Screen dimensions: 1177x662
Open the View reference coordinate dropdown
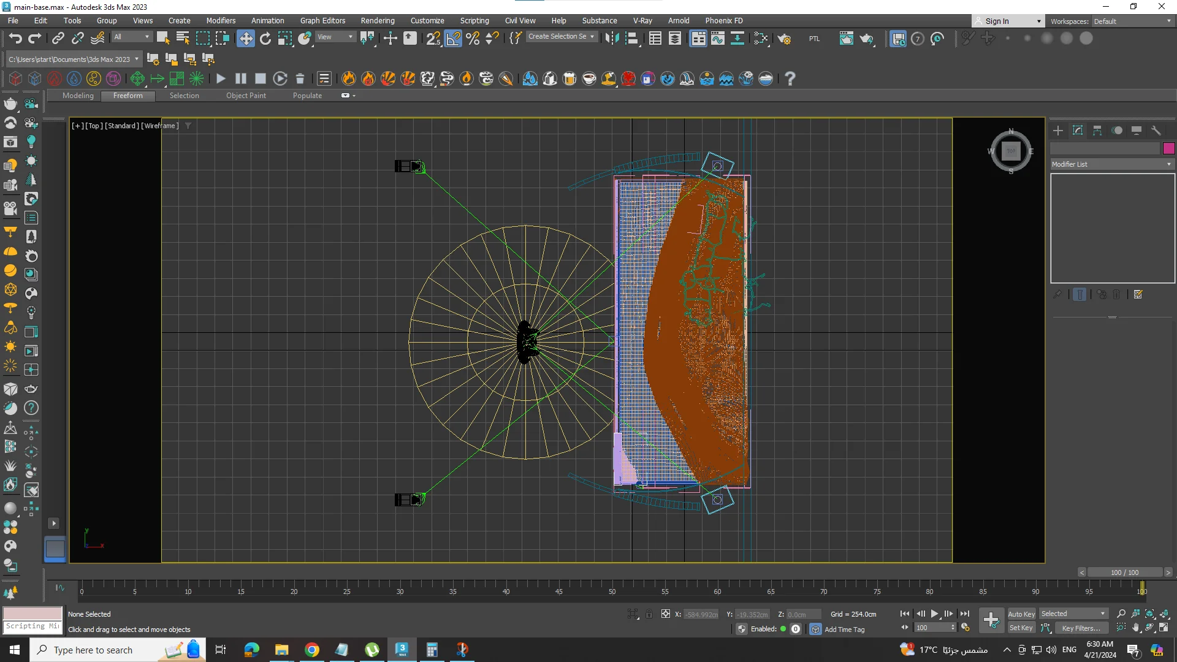pyautogui.click(x=335, y=37)
